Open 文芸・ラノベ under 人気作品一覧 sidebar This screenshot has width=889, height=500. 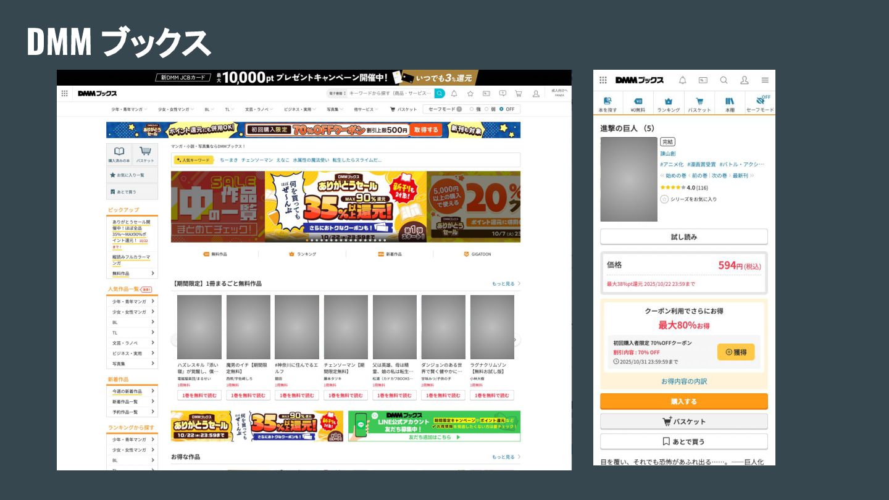132,343
